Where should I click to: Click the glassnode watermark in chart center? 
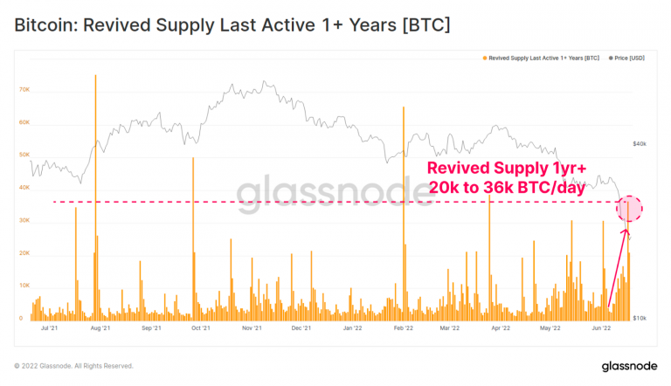(335, 192)
